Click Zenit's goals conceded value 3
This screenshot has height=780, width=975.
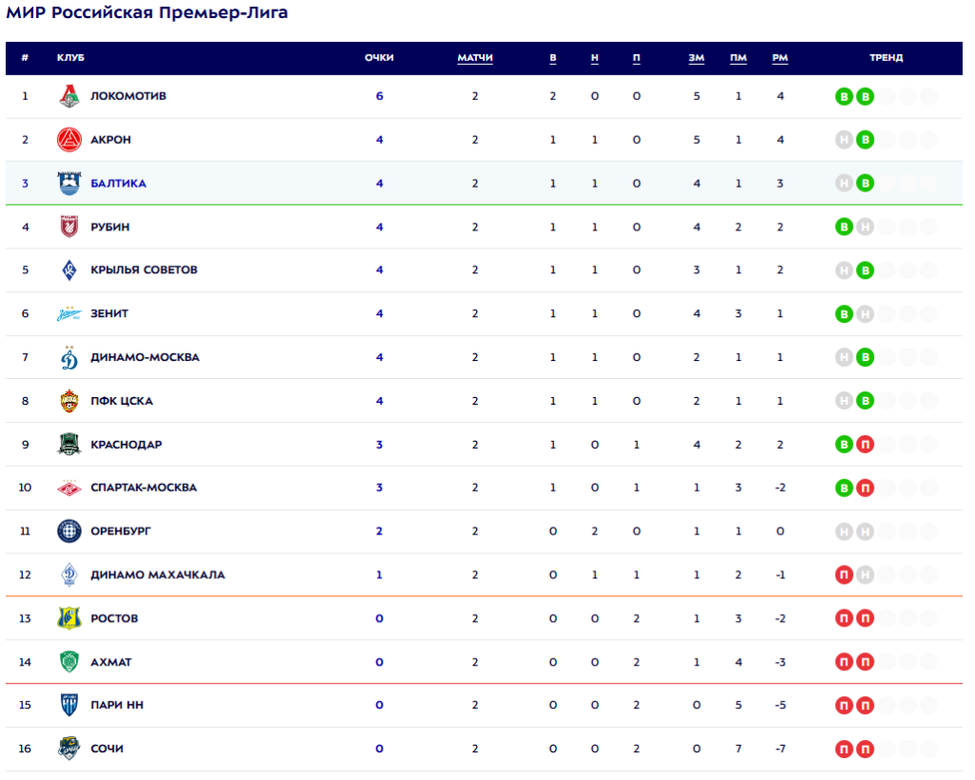(738, 313)
